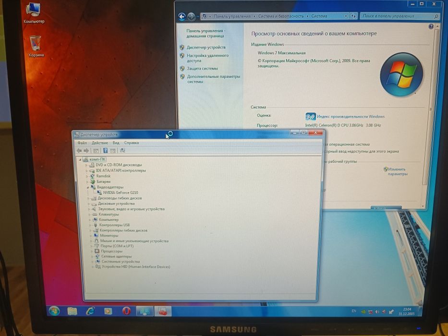Click the scan for hardware changes icon

click(122, 150)
